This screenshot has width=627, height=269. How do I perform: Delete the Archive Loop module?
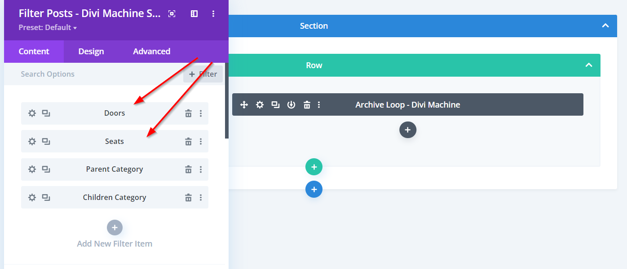point(307,105)
